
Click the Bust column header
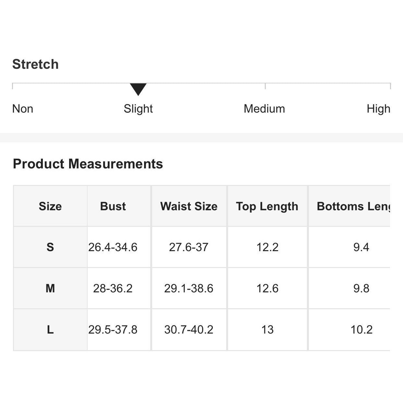click(x=113, y=206)
